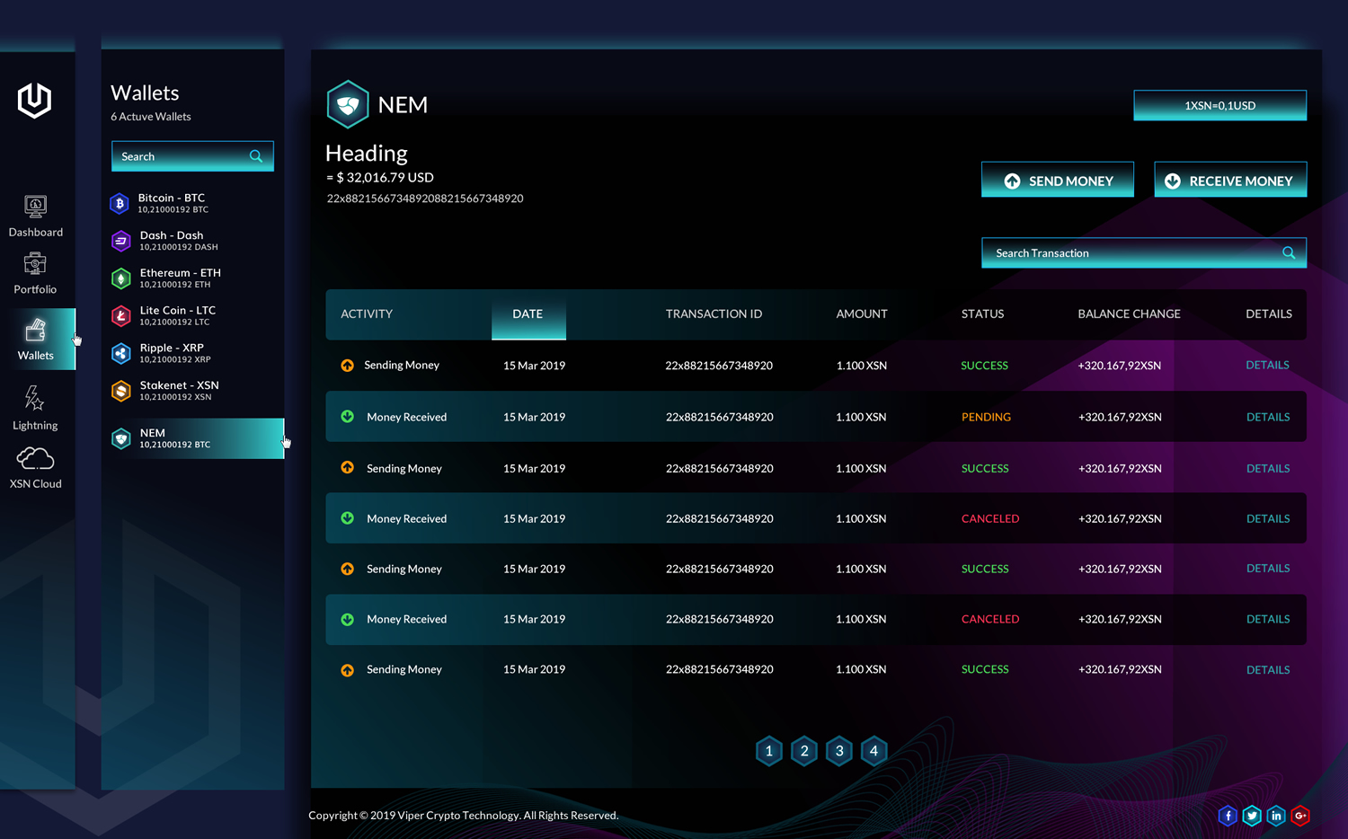The image size is (1348, 839).
Task: Go to page 3
Action: (839, 751)
